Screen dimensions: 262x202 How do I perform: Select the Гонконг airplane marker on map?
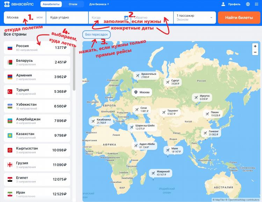(x=205, y=133)
